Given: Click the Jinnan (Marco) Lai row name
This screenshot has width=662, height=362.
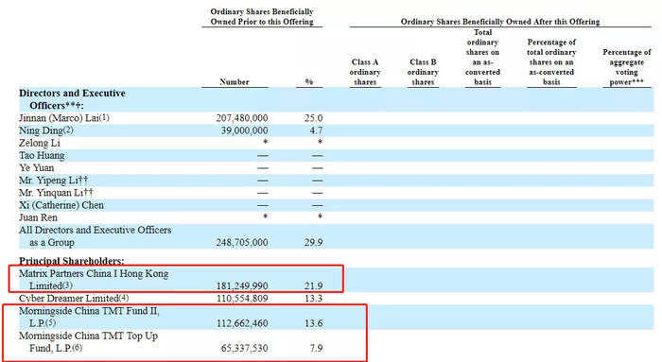Looking at the screenshot, I should coord(64,118).
